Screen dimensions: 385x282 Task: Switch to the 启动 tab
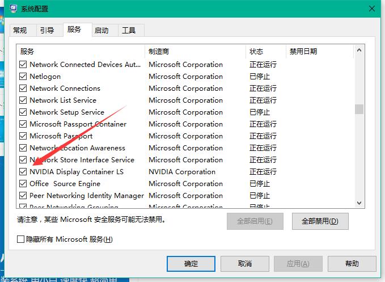(101, 31)
